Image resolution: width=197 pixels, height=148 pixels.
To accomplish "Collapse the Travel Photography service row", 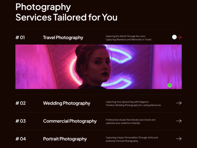I will point(98,38).
